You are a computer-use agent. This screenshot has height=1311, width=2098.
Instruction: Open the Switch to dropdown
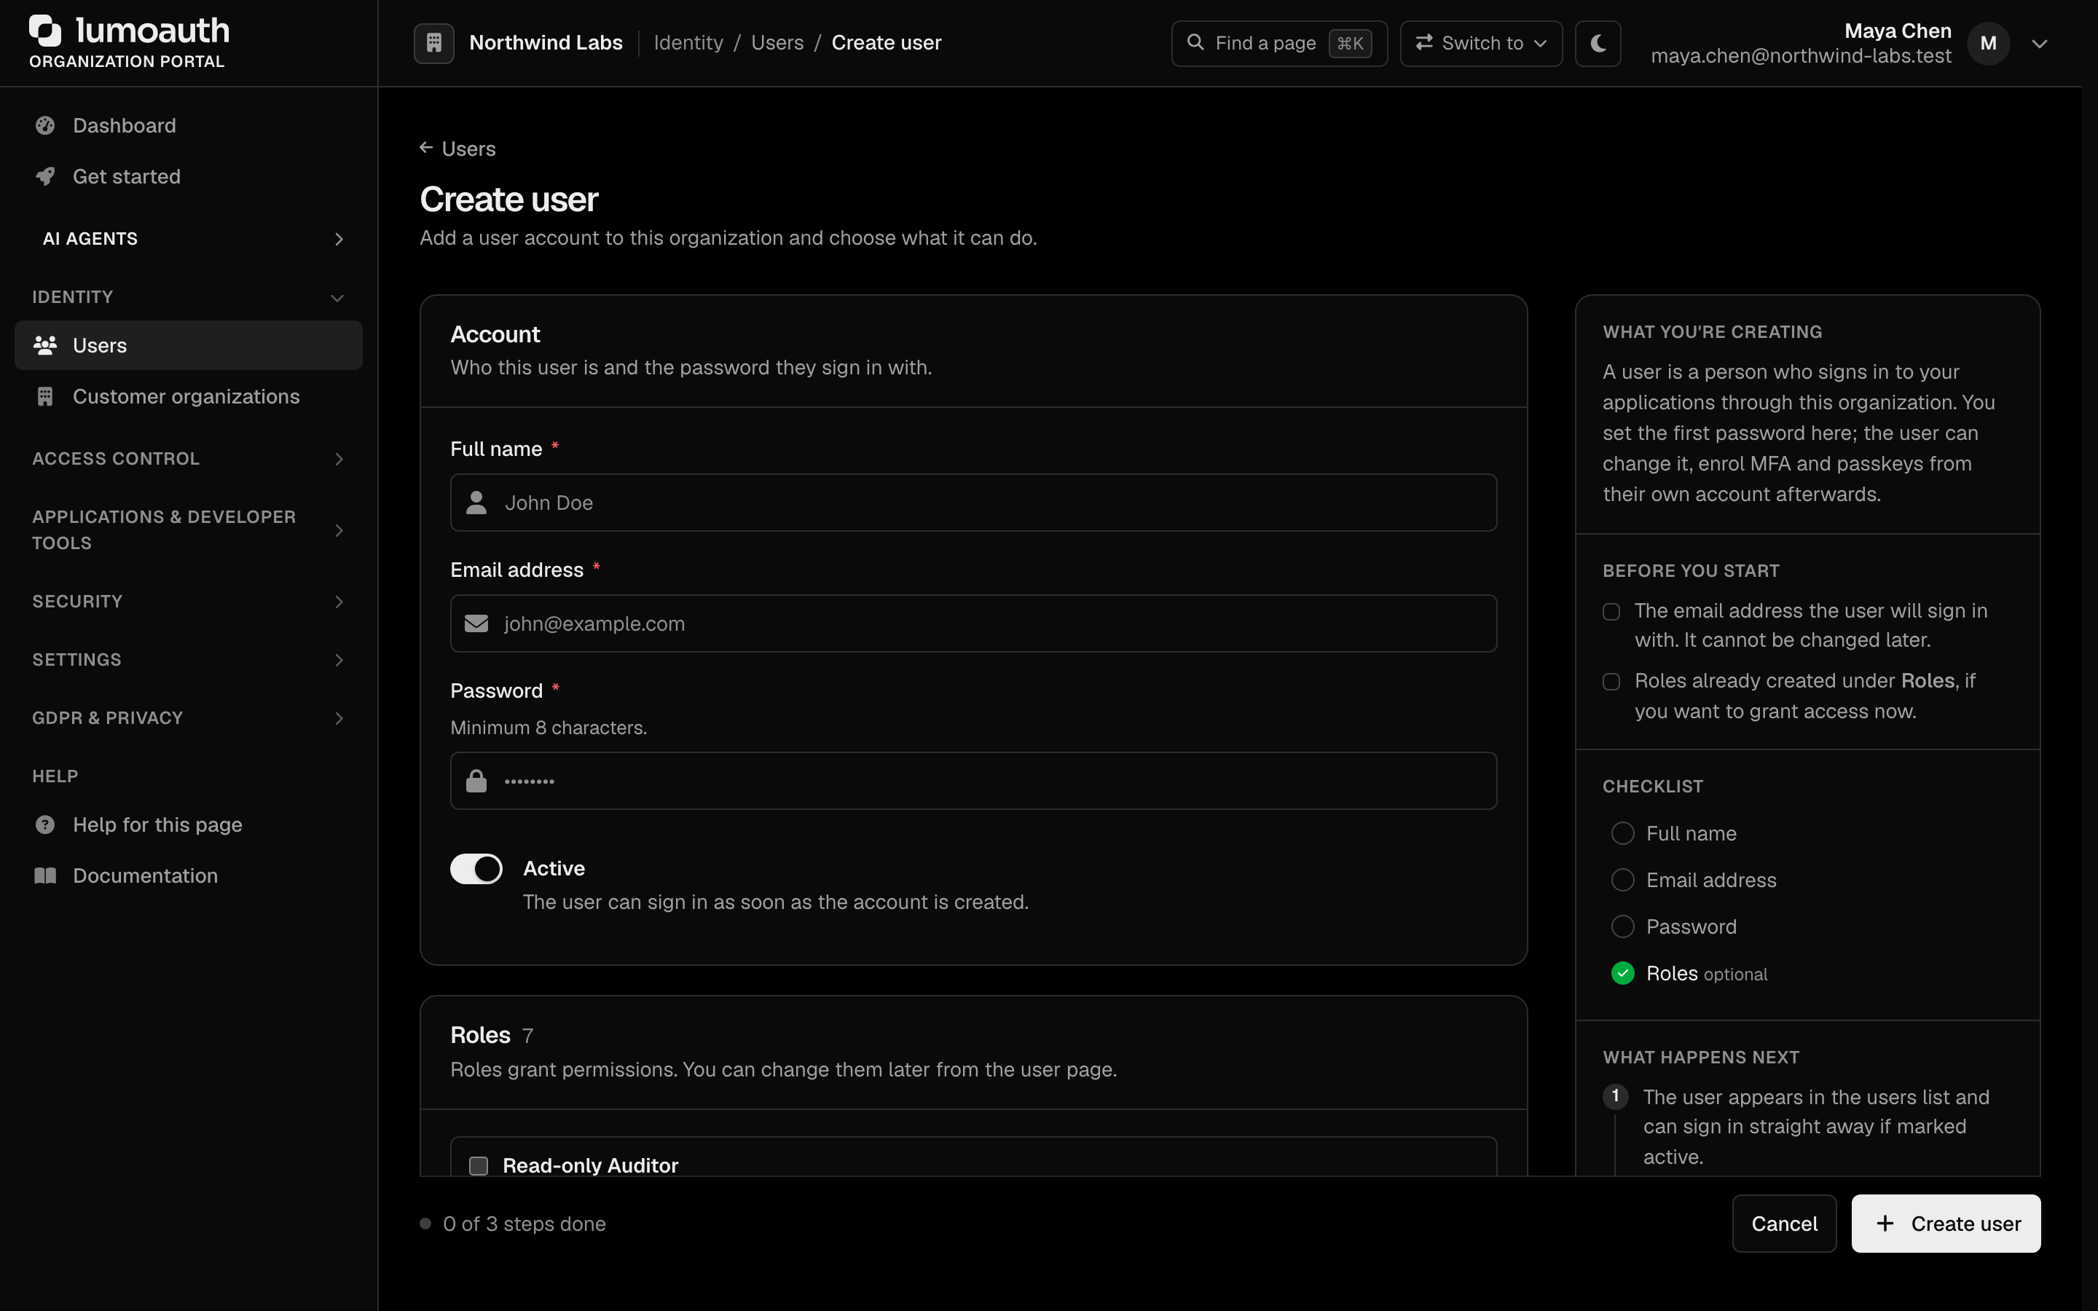click(x=1481, y=44)
